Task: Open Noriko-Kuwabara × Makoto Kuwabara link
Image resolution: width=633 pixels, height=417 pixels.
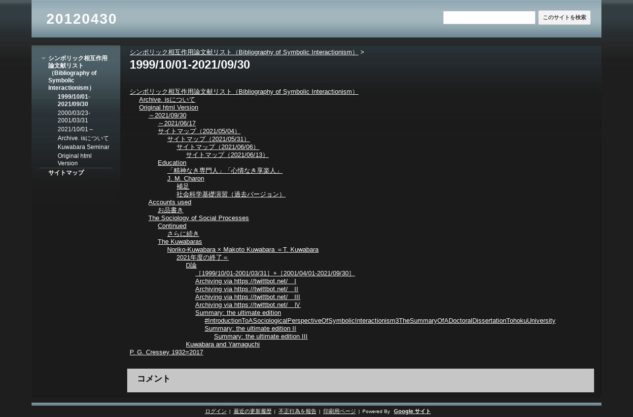Action: [243, 249]
